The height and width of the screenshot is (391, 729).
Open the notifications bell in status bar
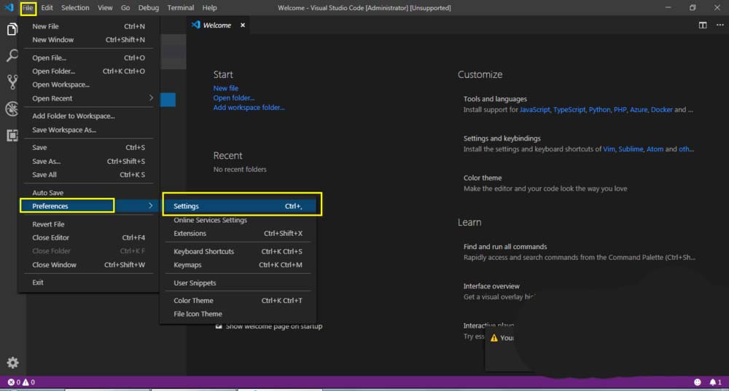[714, 382]
